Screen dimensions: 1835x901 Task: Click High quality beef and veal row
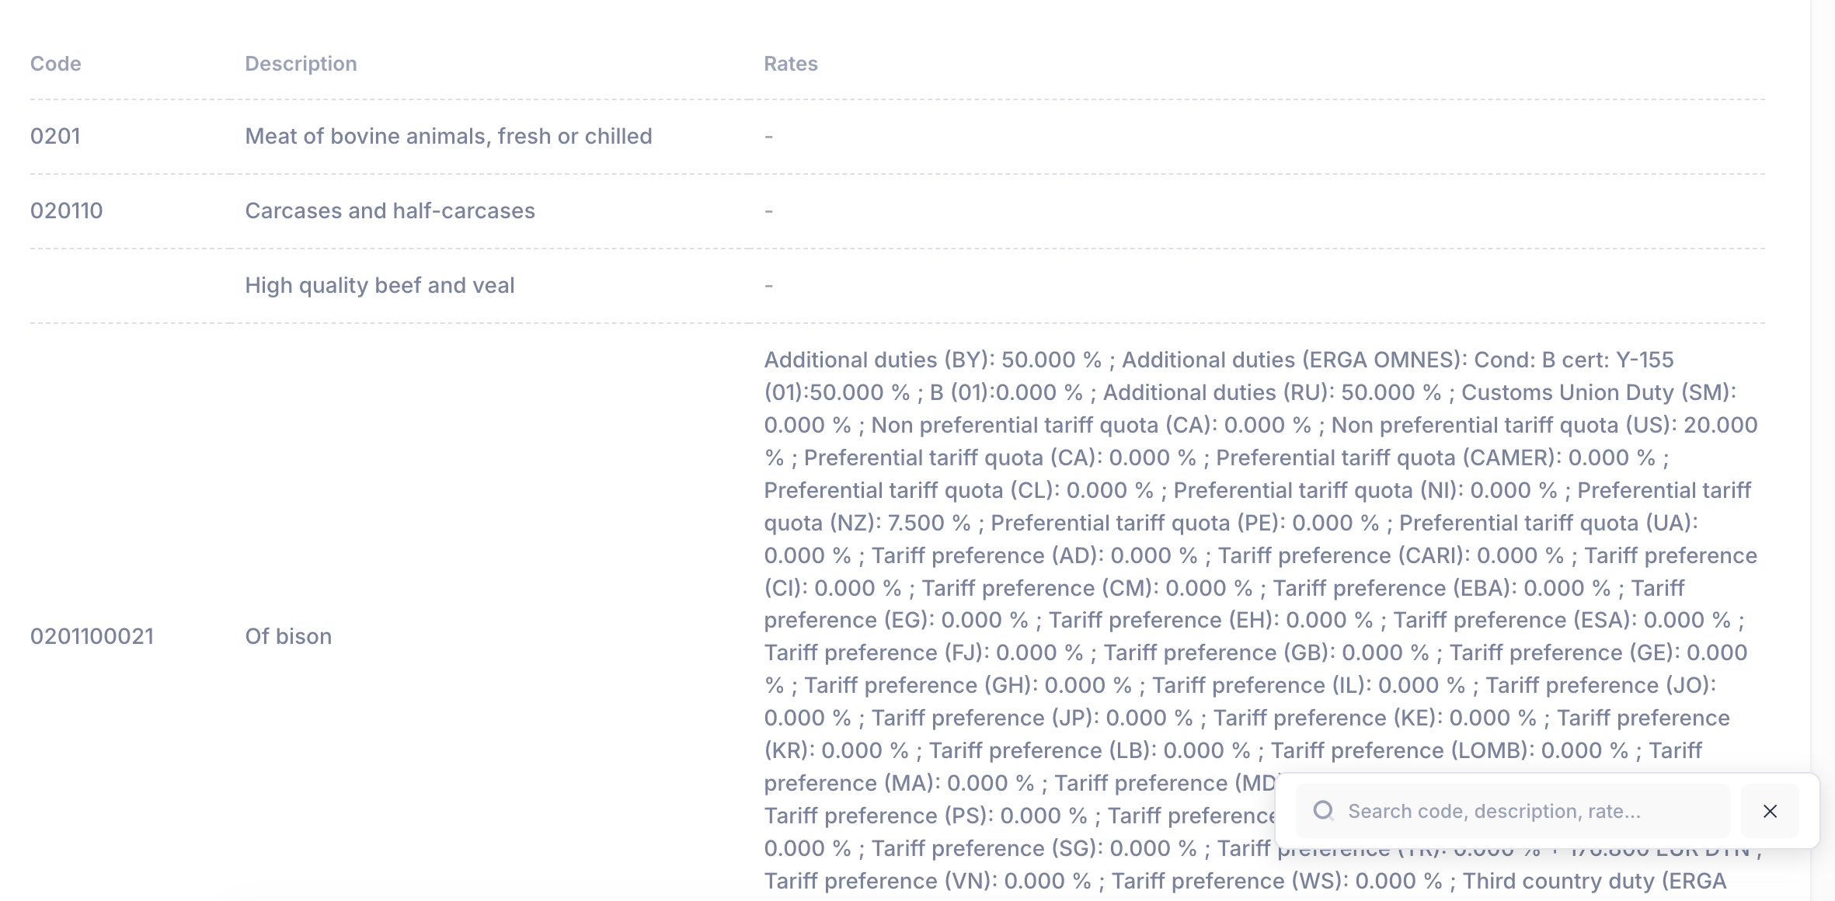(379, 285)
